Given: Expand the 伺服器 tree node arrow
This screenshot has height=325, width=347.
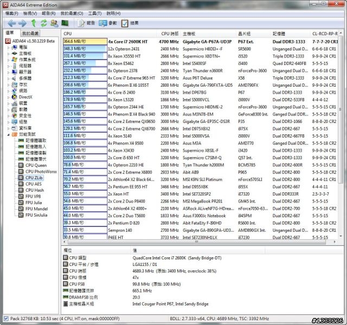Looking at the screenshot, I should (x=9, y=66).
